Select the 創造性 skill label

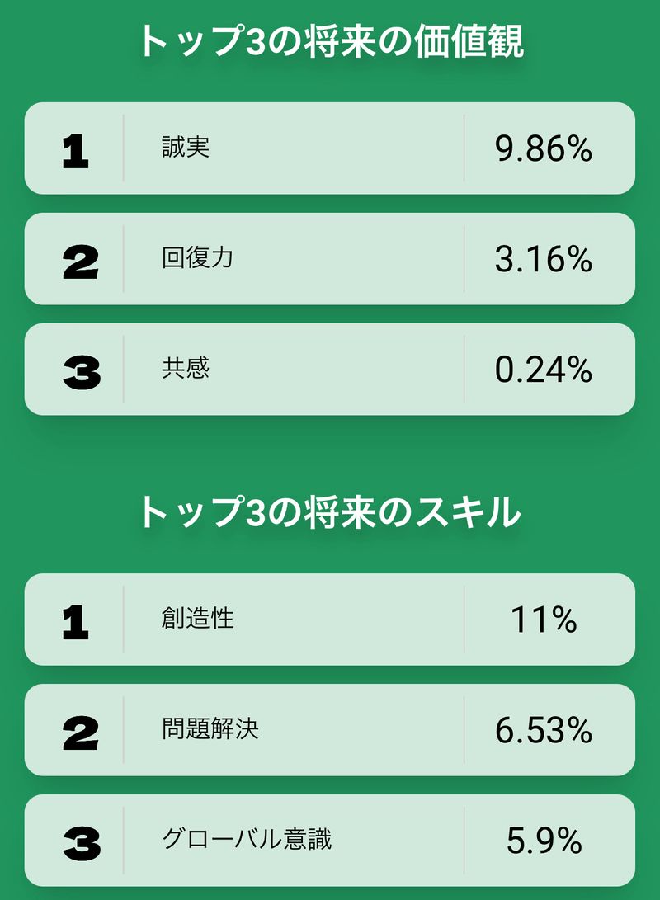coord(198,619)
